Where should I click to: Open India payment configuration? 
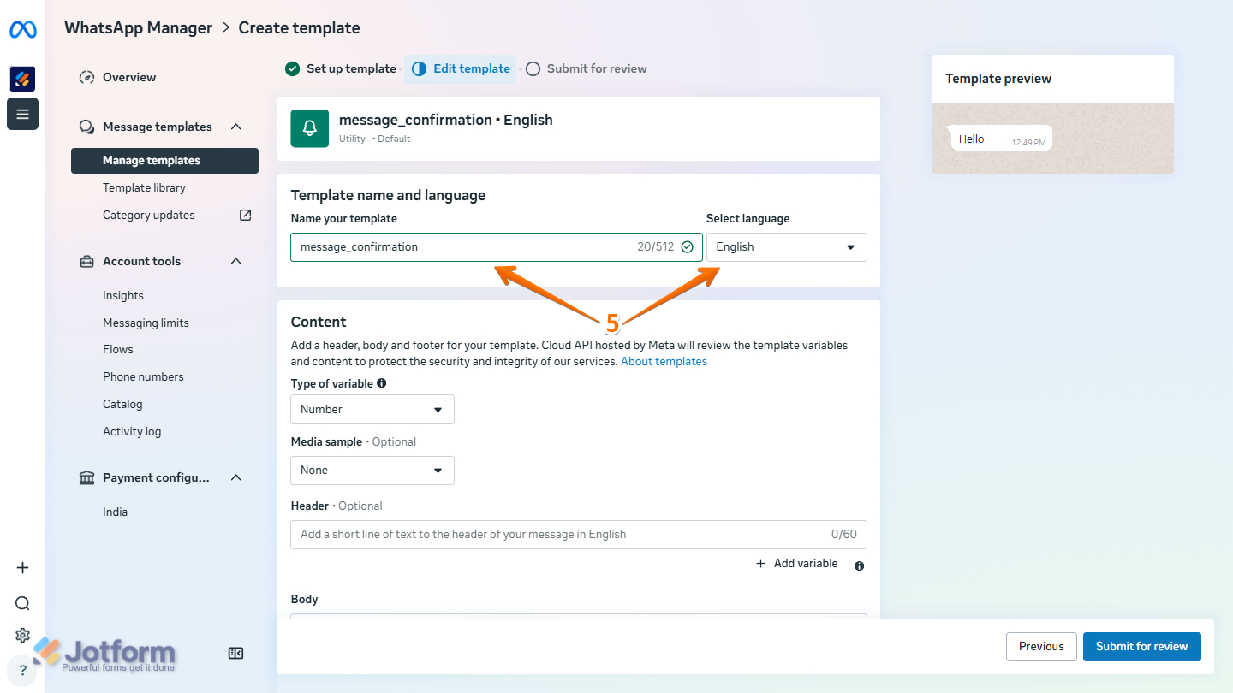pos(115,512)
